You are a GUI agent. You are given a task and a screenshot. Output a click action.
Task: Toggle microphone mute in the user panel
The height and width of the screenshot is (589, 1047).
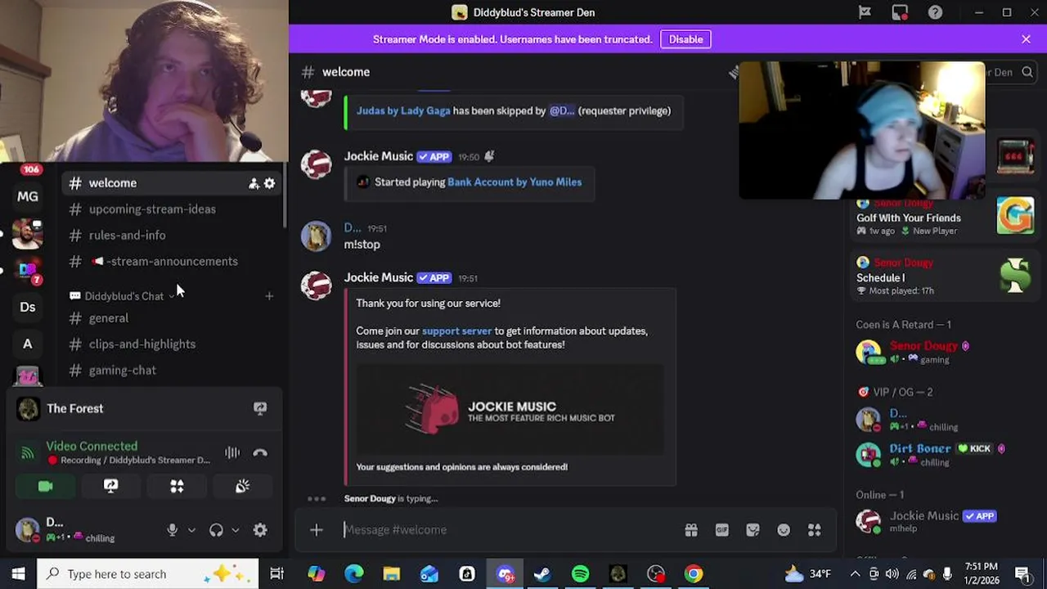tap(172, 530)
